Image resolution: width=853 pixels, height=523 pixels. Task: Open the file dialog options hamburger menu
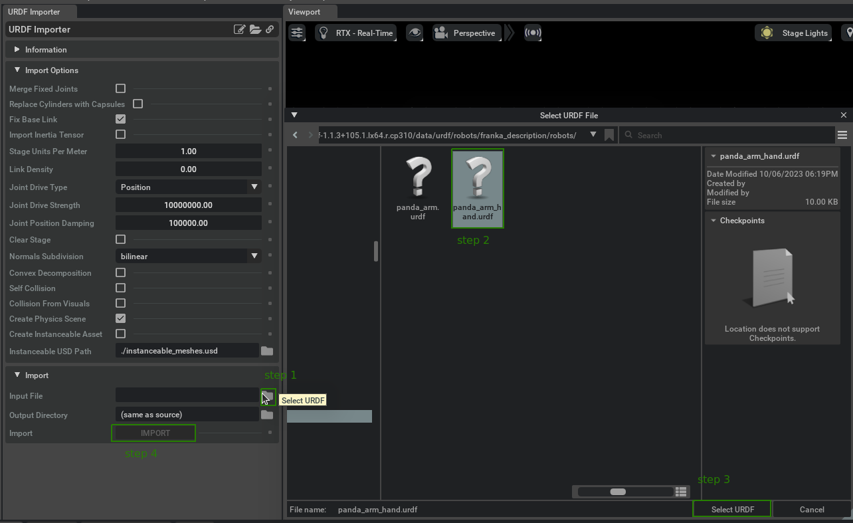pyautogui.click(x=842, y=135)
